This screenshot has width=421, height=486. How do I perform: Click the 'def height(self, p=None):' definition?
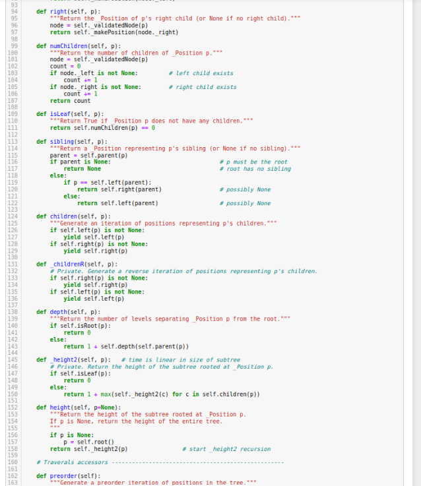79,408
